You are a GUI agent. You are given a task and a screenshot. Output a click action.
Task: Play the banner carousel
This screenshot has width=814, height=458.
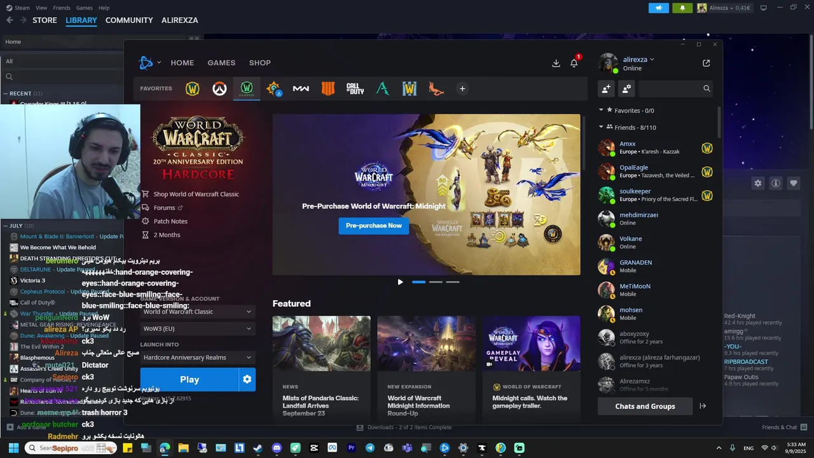400,282
